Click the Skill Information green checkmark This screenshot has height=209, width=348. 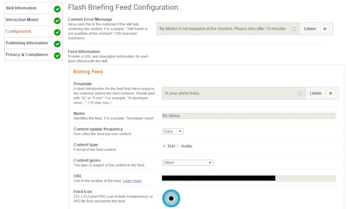tap(57, 9)
